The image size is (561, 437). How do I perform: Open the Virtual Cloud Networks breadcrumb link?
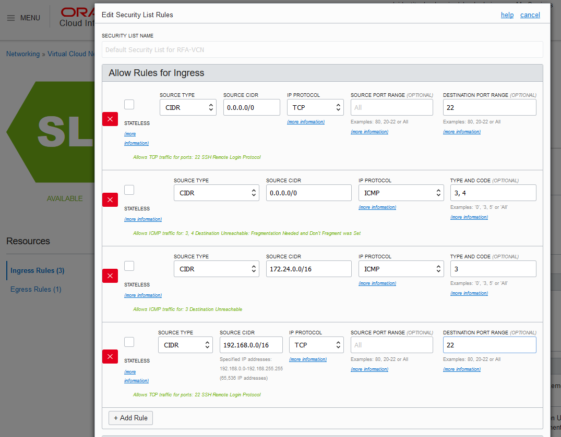71,54
